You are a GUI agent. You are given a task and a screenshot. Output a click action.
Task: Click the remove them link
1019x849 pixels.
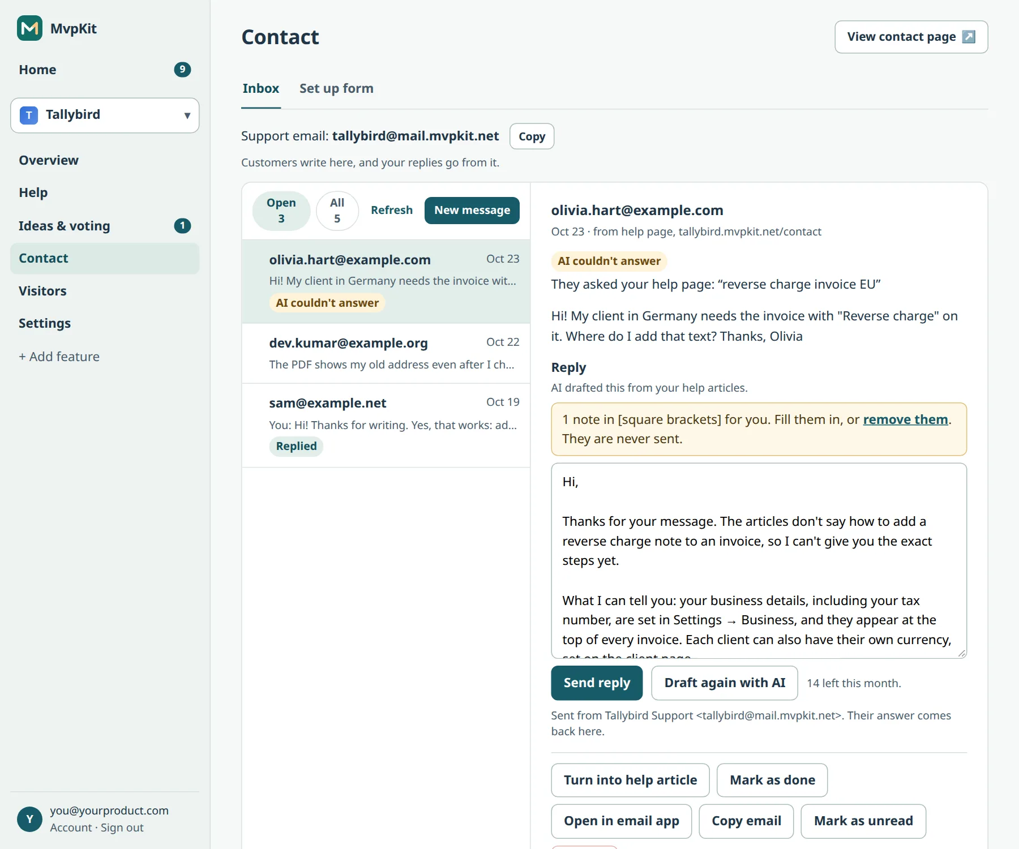pos(905,419)
